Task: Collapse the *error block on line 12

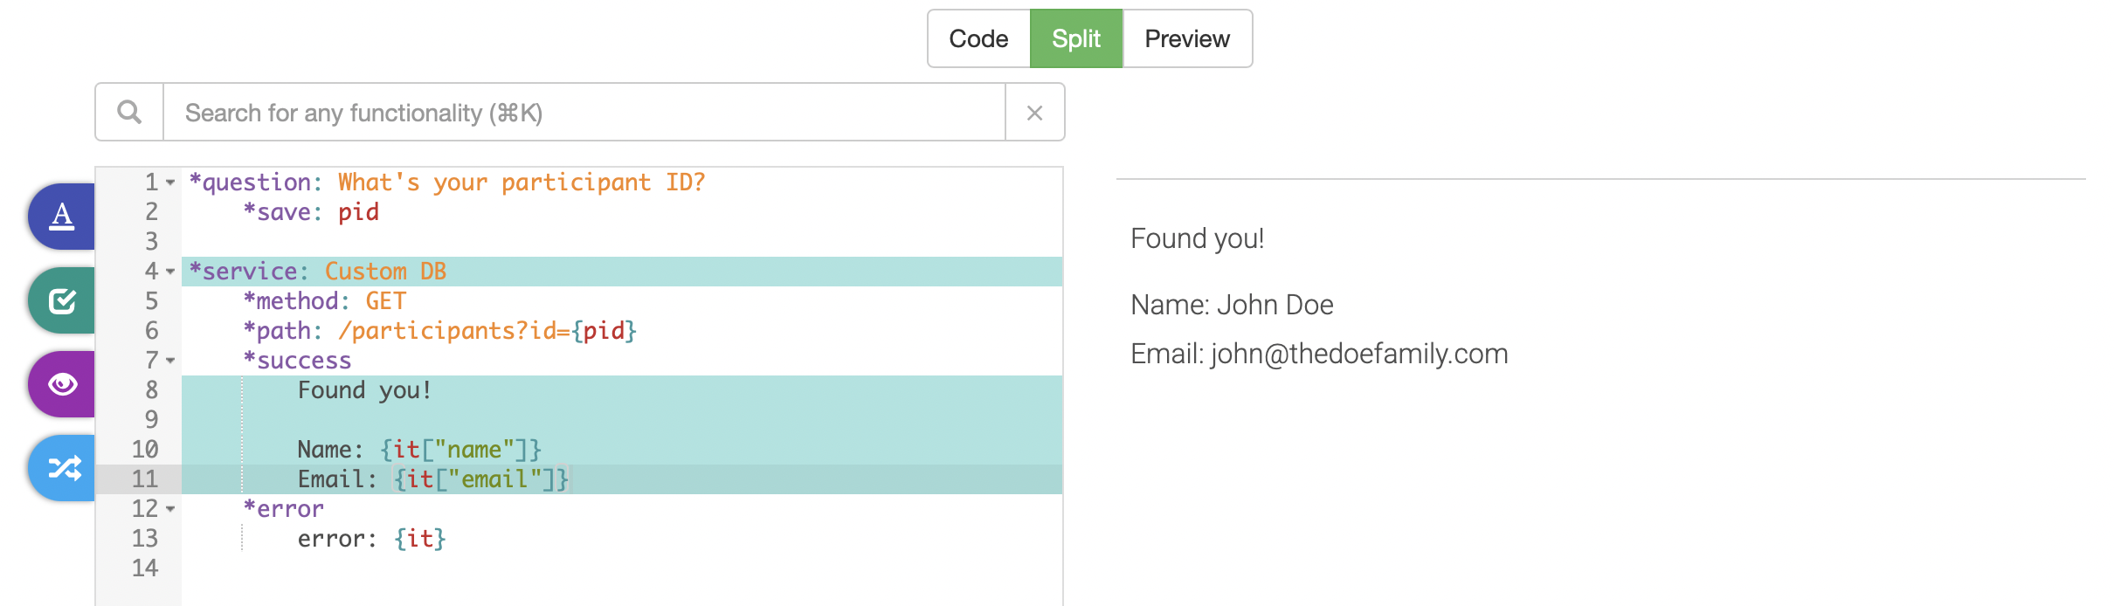Action: pyautogui.click(x=170, y=509)
